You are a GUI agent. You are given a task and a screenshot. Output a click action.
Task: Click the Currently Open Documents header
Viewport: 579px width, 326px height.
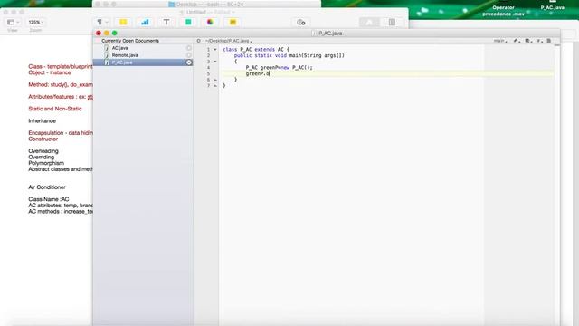click(x=130, y=41)
